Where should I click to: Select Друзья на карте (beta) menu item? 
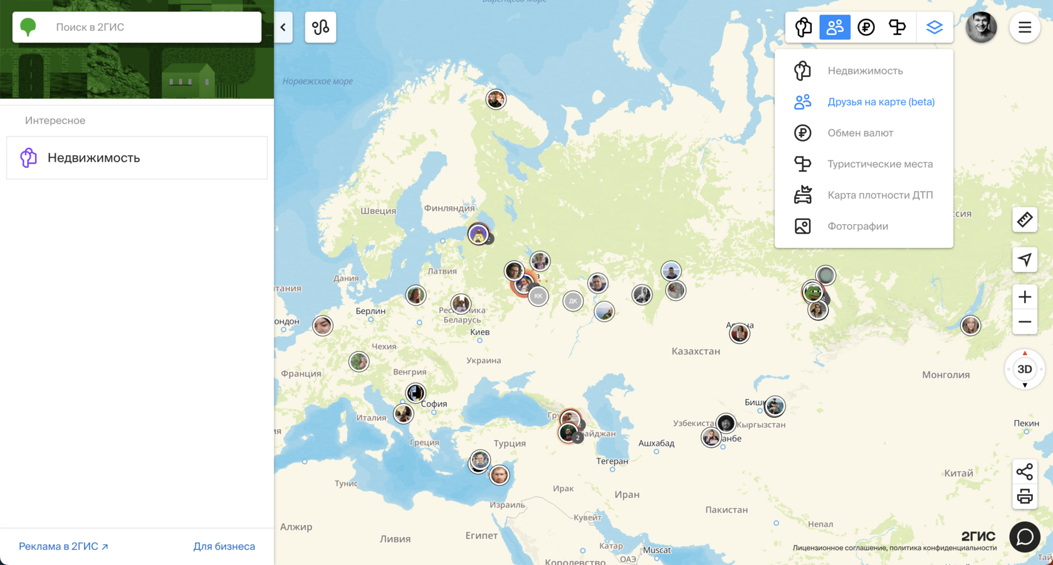pos(864,101)
